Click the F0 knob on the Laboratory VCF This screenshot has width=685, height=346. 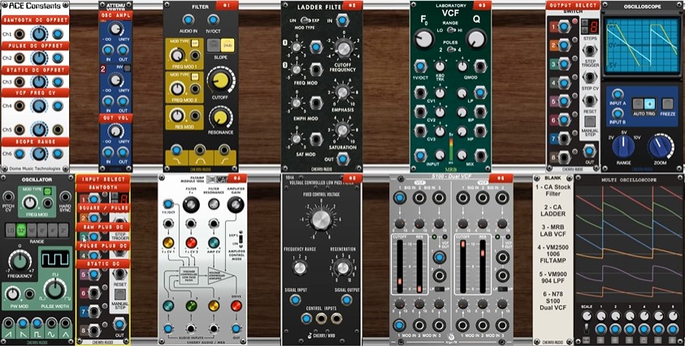click(x=423, y=39)
